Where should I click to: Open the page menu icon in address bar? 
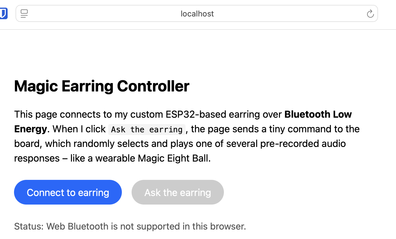click(24, 13)
